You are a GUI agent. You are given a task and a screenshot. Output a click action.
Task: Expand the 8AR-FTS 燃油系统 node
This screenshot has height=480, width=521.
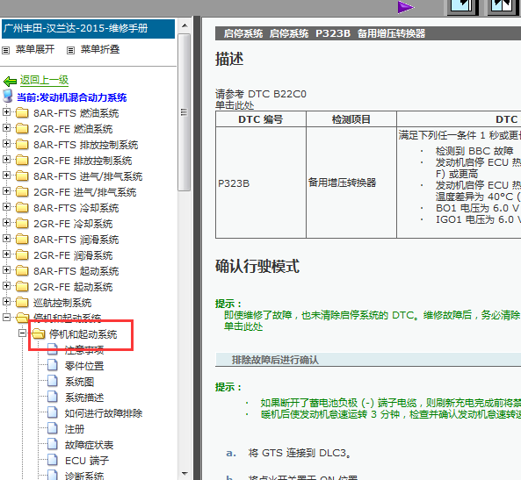[x=6, y=111]
